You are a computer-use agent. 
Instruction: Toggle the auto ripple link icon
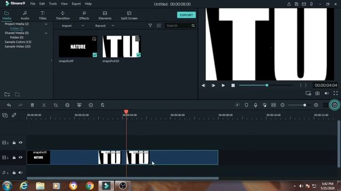[14, 115]
